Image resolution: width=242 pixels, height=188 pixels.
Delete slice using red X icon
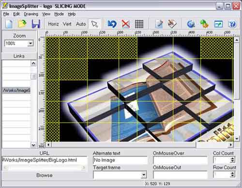click(x=125, y=24)
